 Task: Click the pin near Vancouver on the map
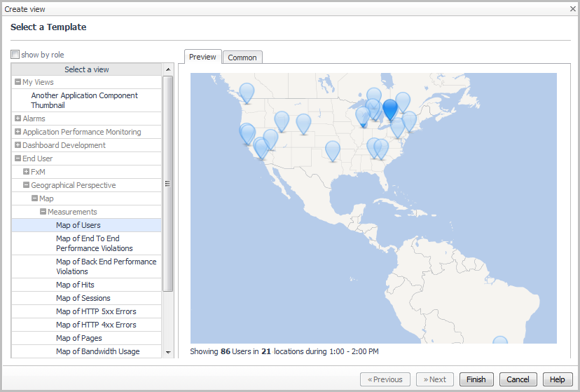click(x=247, y=93)
